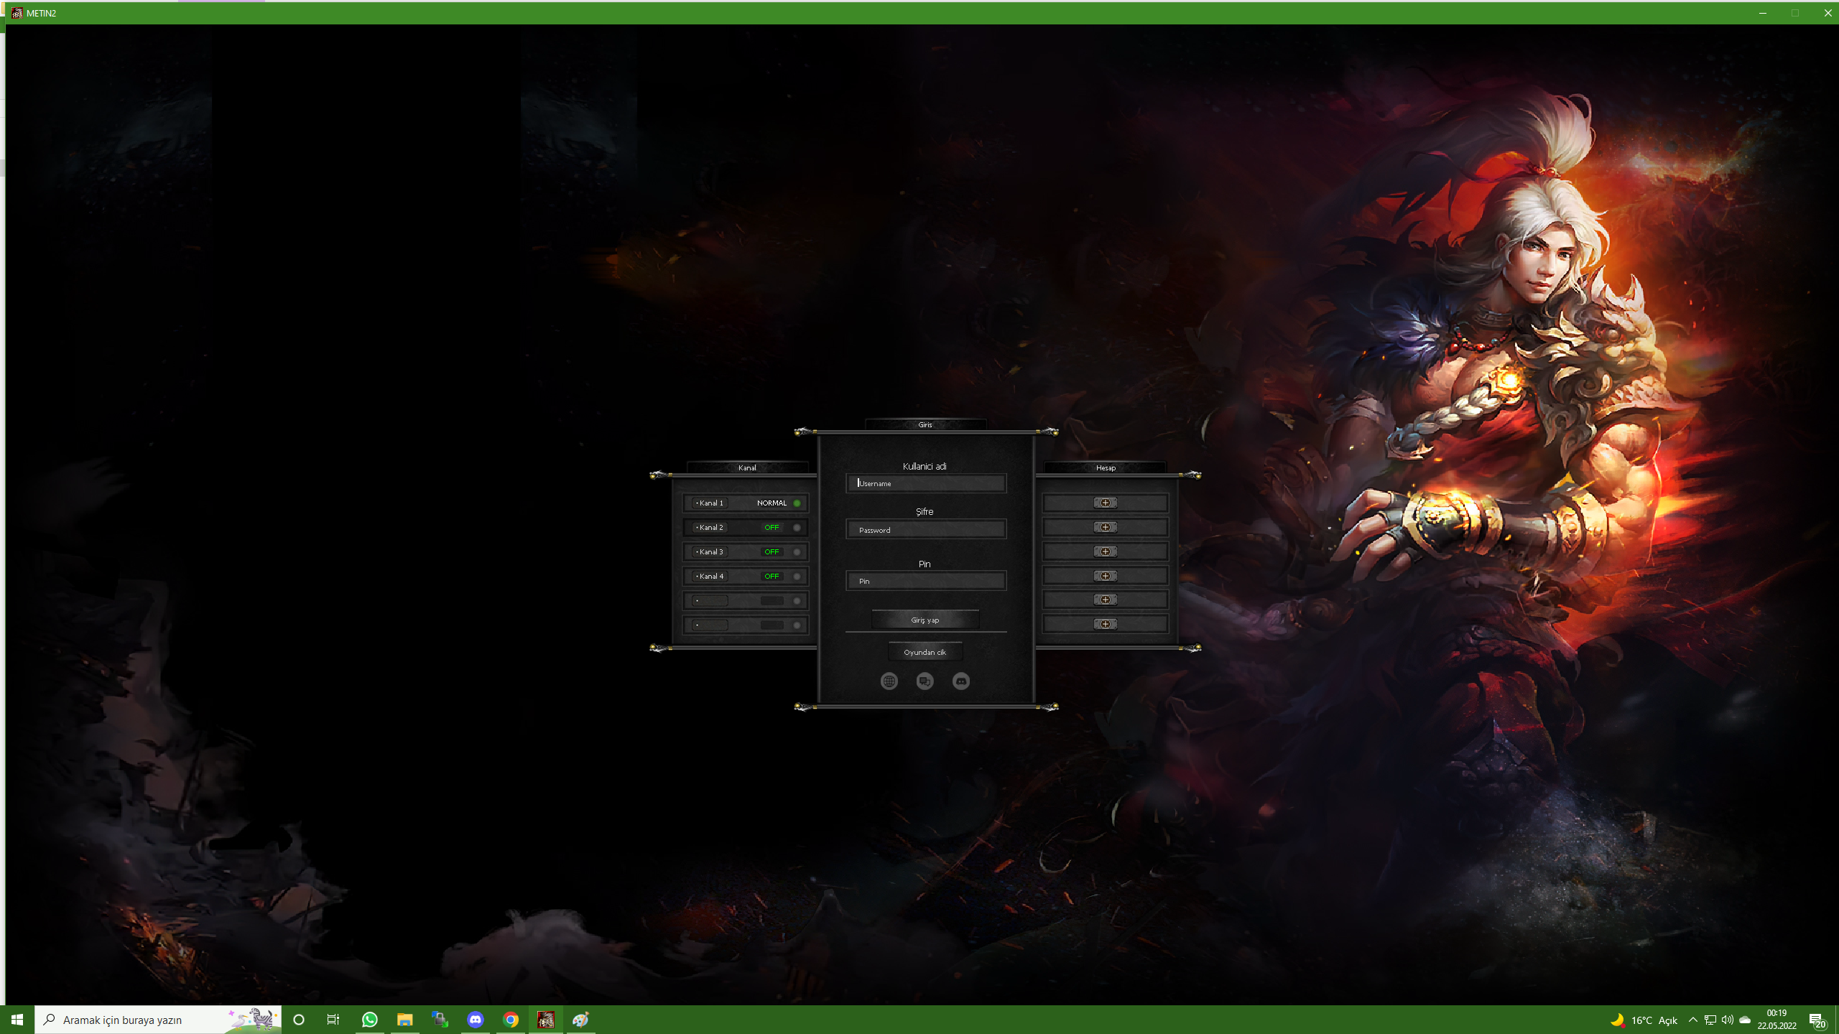The width and height of the screenshot is (1839, 1034).
Task: Click the Hesap panel header tab
Action: (1106, 467)
